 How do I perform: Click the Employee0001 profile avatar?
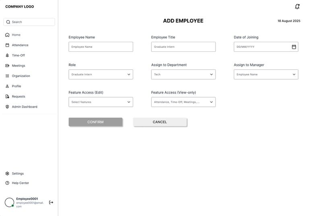point(9,202)
